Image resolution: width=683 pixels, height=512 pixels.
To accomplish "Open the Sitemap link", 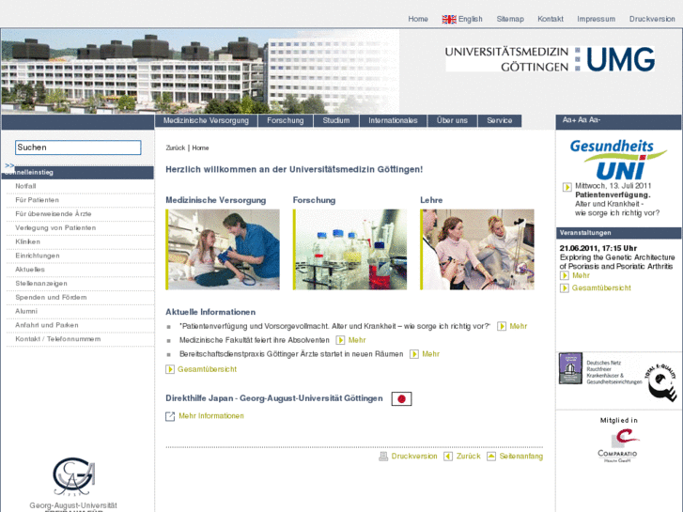I will click(510, 19).
